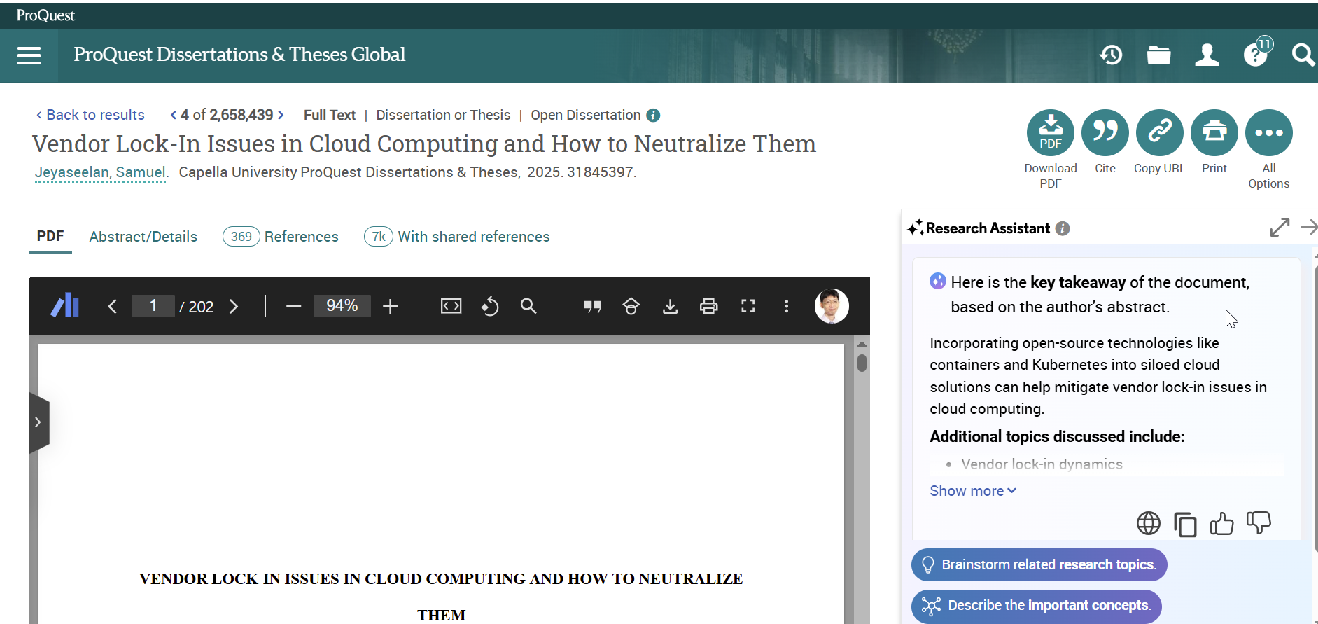Viewport: 1318px width, 624px height.
Task: Translate the Research Assistant response (globe icon)
Action: click(1148, 522)
